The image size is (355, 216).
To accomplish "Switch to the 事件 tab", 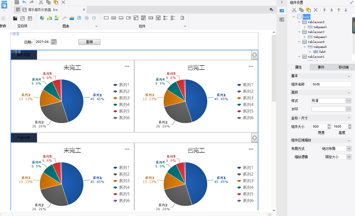I will [321, 67].
